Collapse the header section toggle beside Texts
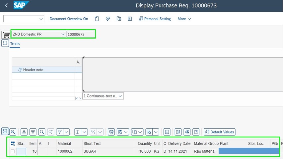Image resolution: width=283 pixels, height=159 pixels. (5, 43)
